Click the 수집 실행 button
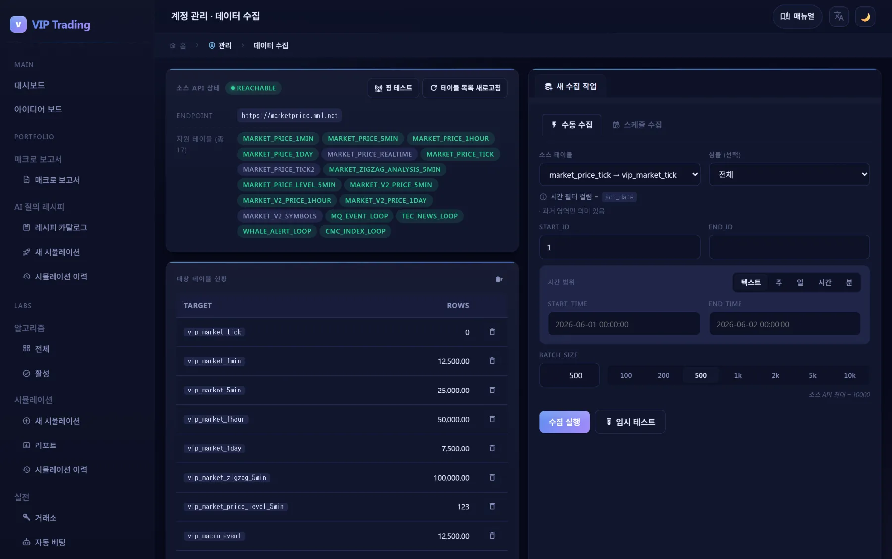The image size is (892, 559). (x=564, y=422)
